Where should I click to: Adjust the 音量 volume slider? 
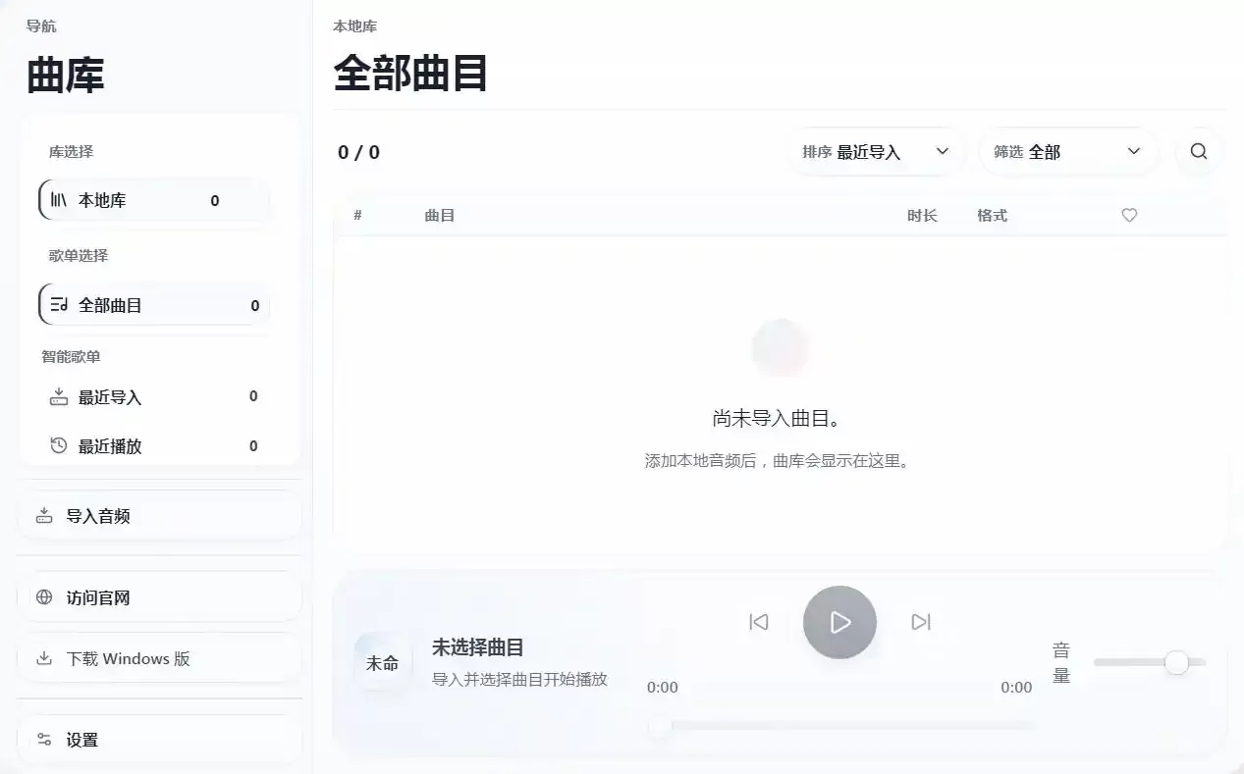(1150, 663)
